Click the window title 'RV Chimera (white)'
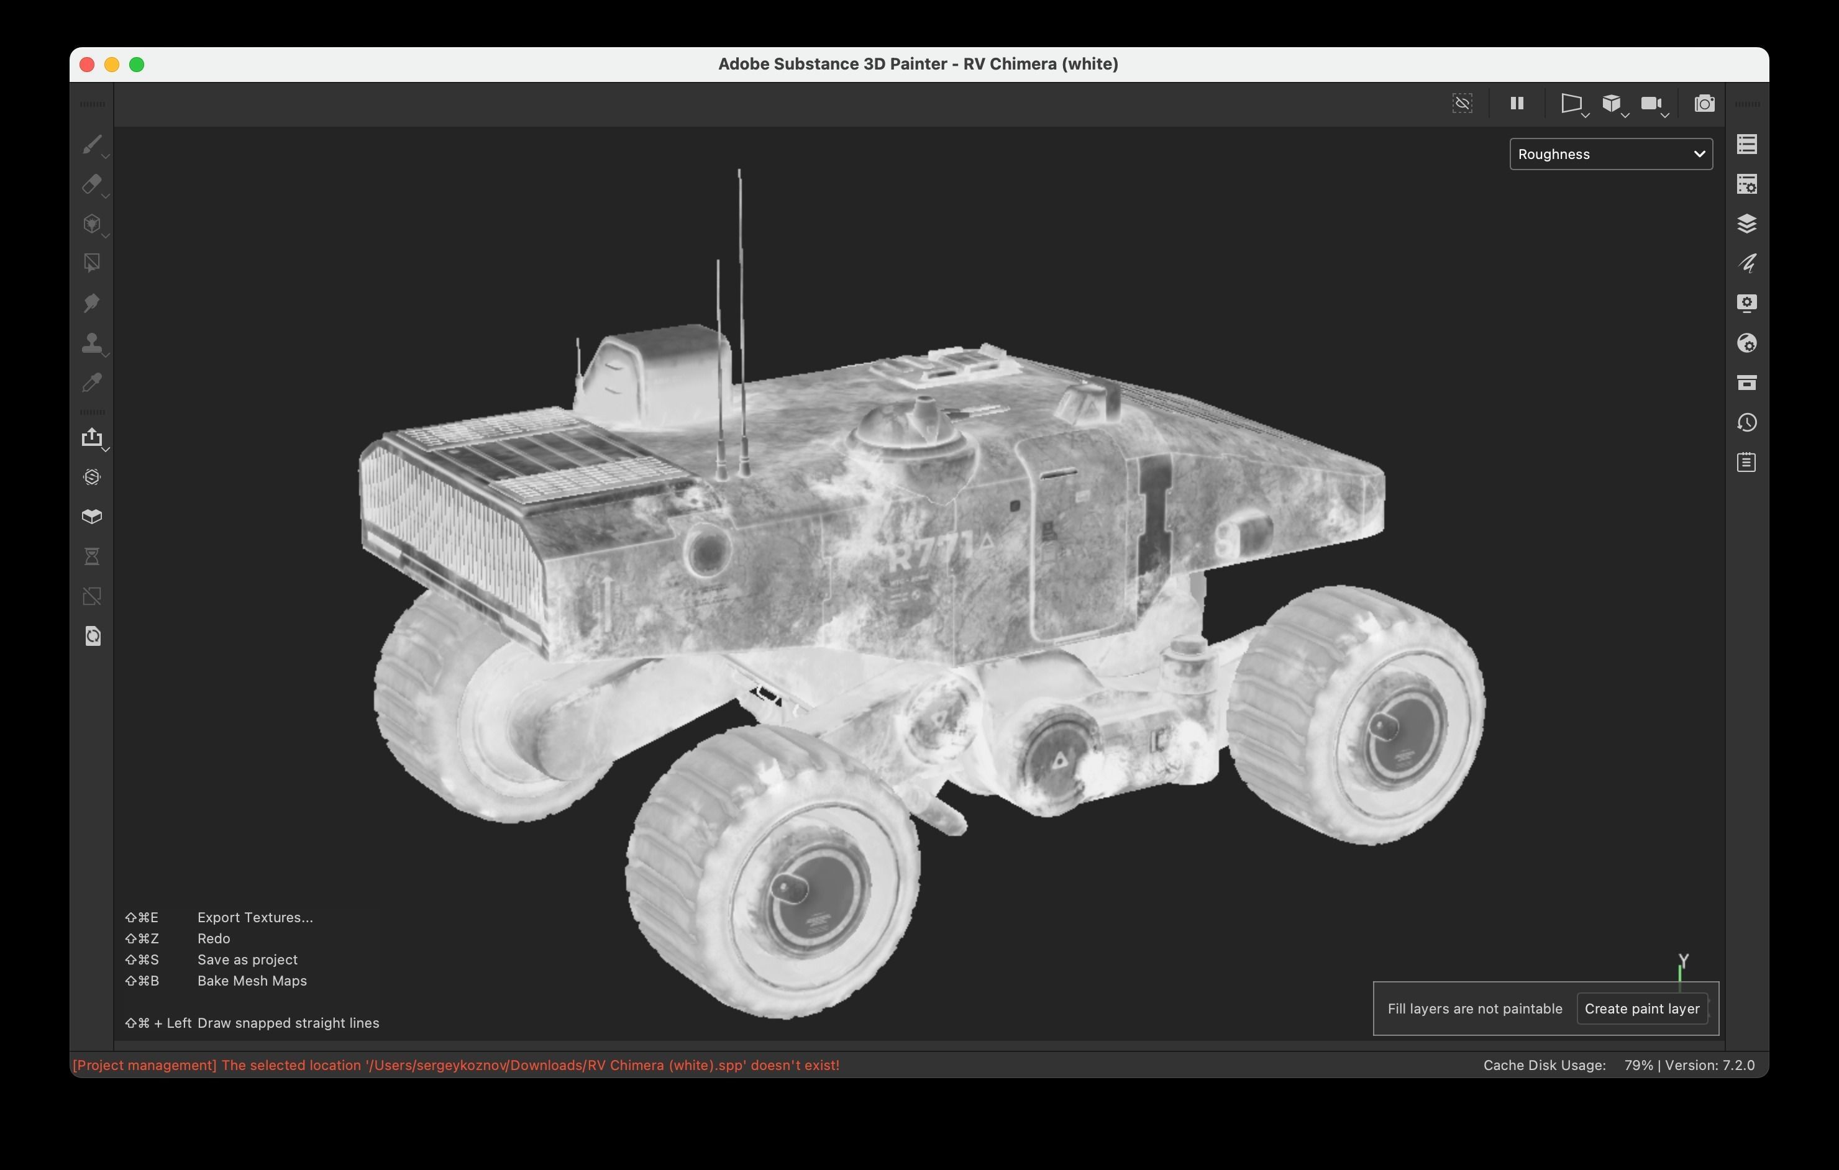Image resolution: width=1839 pixels, height=1170 pixels. click(x=1041, y=64)
